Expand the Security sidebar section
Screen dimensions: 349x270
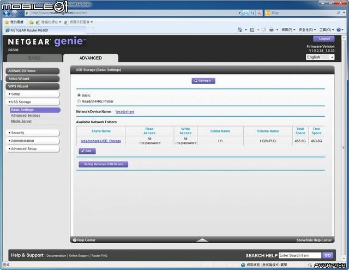click(x=33, y=133)
